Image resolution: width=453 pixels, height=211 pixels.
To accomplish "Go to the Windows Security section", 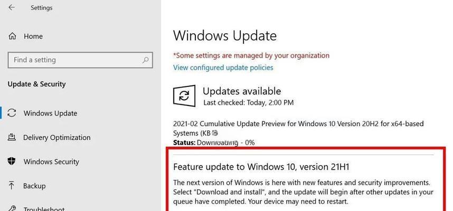I will [51, 161].
